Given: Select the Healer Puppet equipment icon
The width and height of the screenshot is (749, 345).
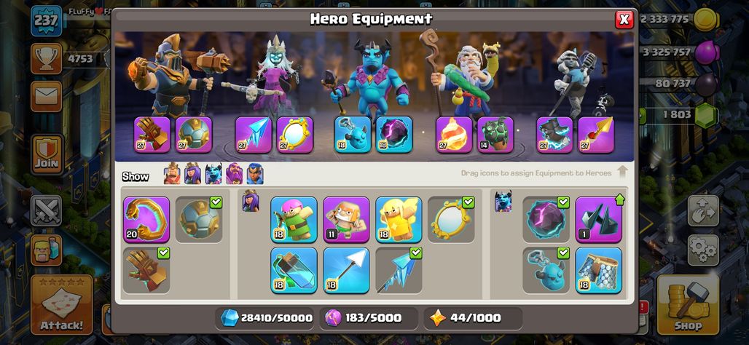Looking at the screenshot, I should [399, 220].
